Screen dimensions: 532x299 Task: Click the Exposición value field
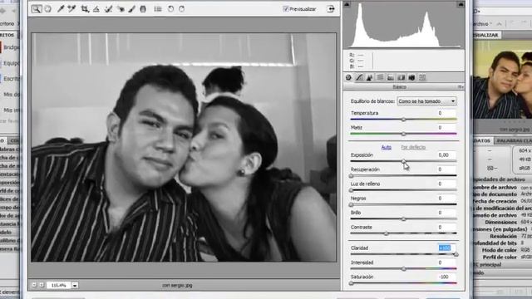[x=446, y=155]
